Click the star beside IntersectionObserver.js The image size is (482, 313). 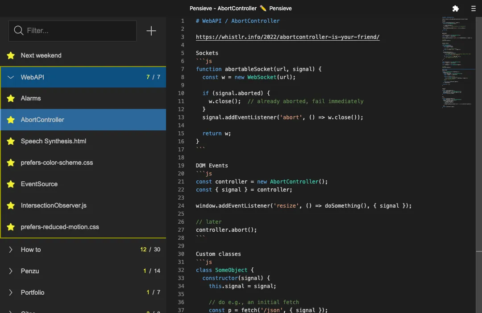click(x=11, y=205)
